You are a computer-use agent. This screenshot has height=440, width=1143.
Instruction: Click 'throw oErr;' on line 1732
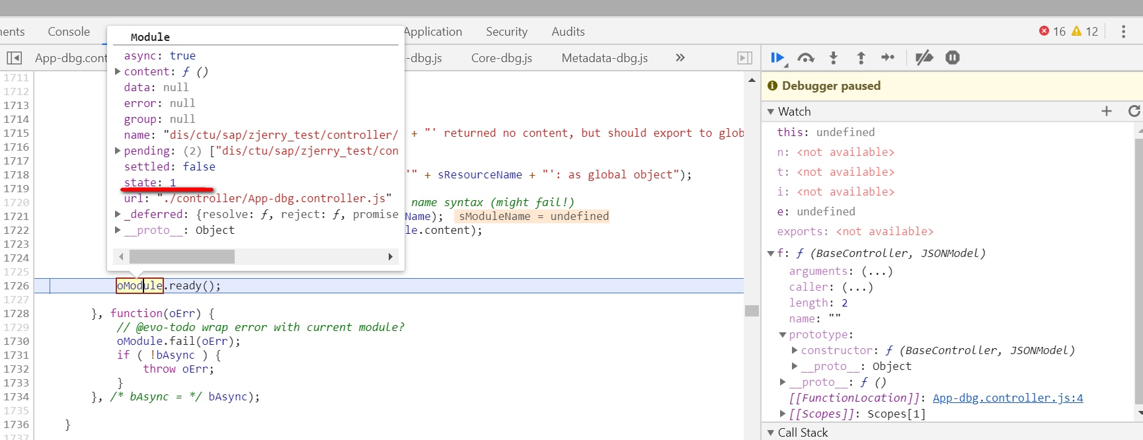click(178, 369)
